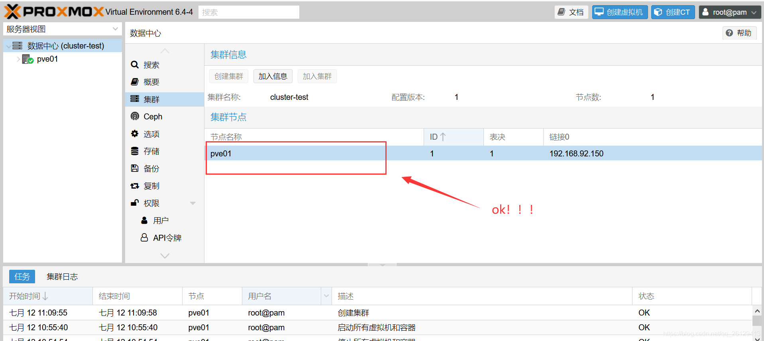Collapse the bottom log panel handle

tap(382, 265)
